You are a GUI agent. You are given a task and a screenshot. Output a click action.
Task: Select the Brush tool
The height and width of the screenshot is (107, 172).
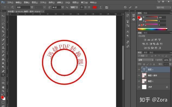(x=3, y=44)
